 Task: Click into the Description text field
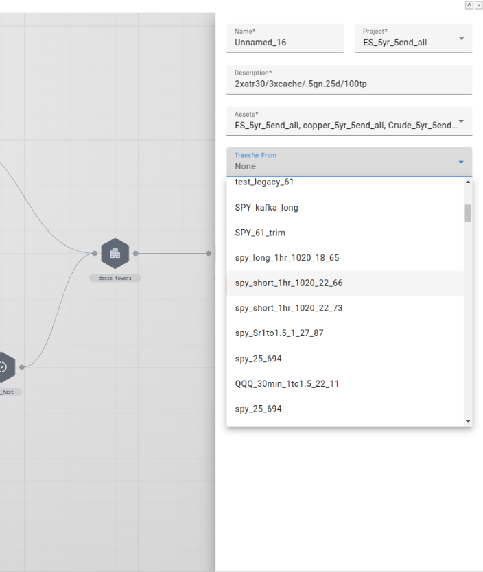(349, 84)
